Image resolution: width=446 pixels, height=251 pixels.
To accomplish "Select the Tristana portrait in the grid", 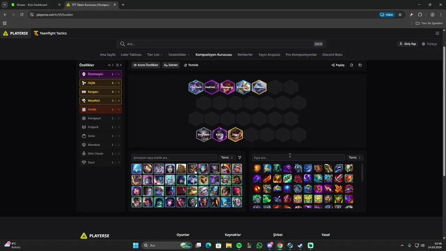I will pyautogui.click(x=203, y=191).
